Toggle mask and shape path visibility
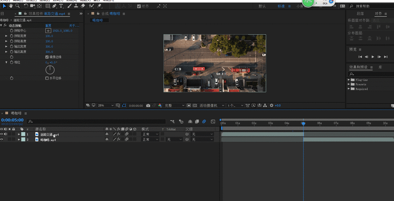 tap(124, 105)
